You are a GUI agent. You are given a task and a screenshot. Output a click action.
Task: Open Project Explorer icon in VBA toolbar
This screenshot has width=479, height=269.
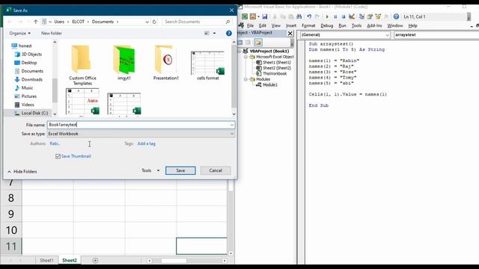click(361, 16)
